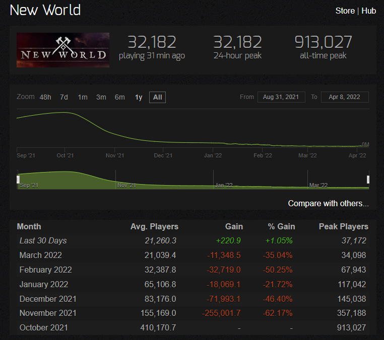Set chart zoom to 6m
This screenshot has width=384, height=340.
point(120,97)
